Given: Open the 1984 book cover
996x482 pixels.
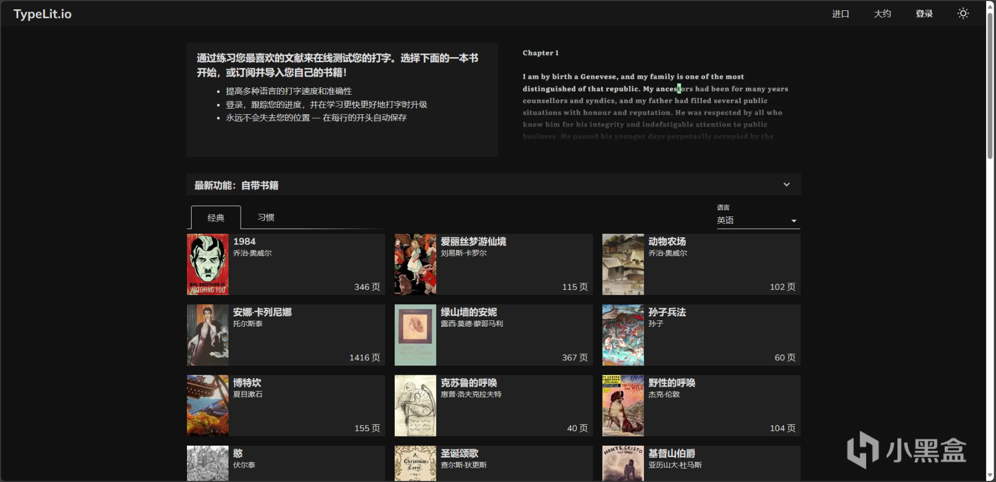Looking at the screenshot, I should [x=208, y=264].
